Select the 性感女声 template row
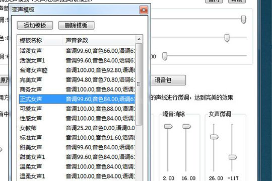 77,119
